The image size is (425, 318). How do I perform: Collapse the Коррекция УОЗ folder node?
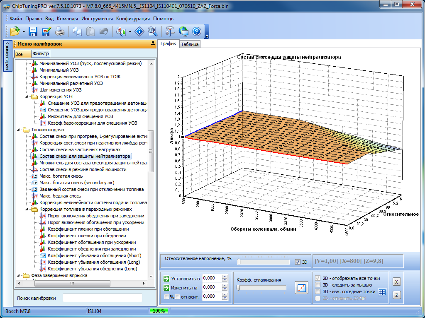click(27, 96)
